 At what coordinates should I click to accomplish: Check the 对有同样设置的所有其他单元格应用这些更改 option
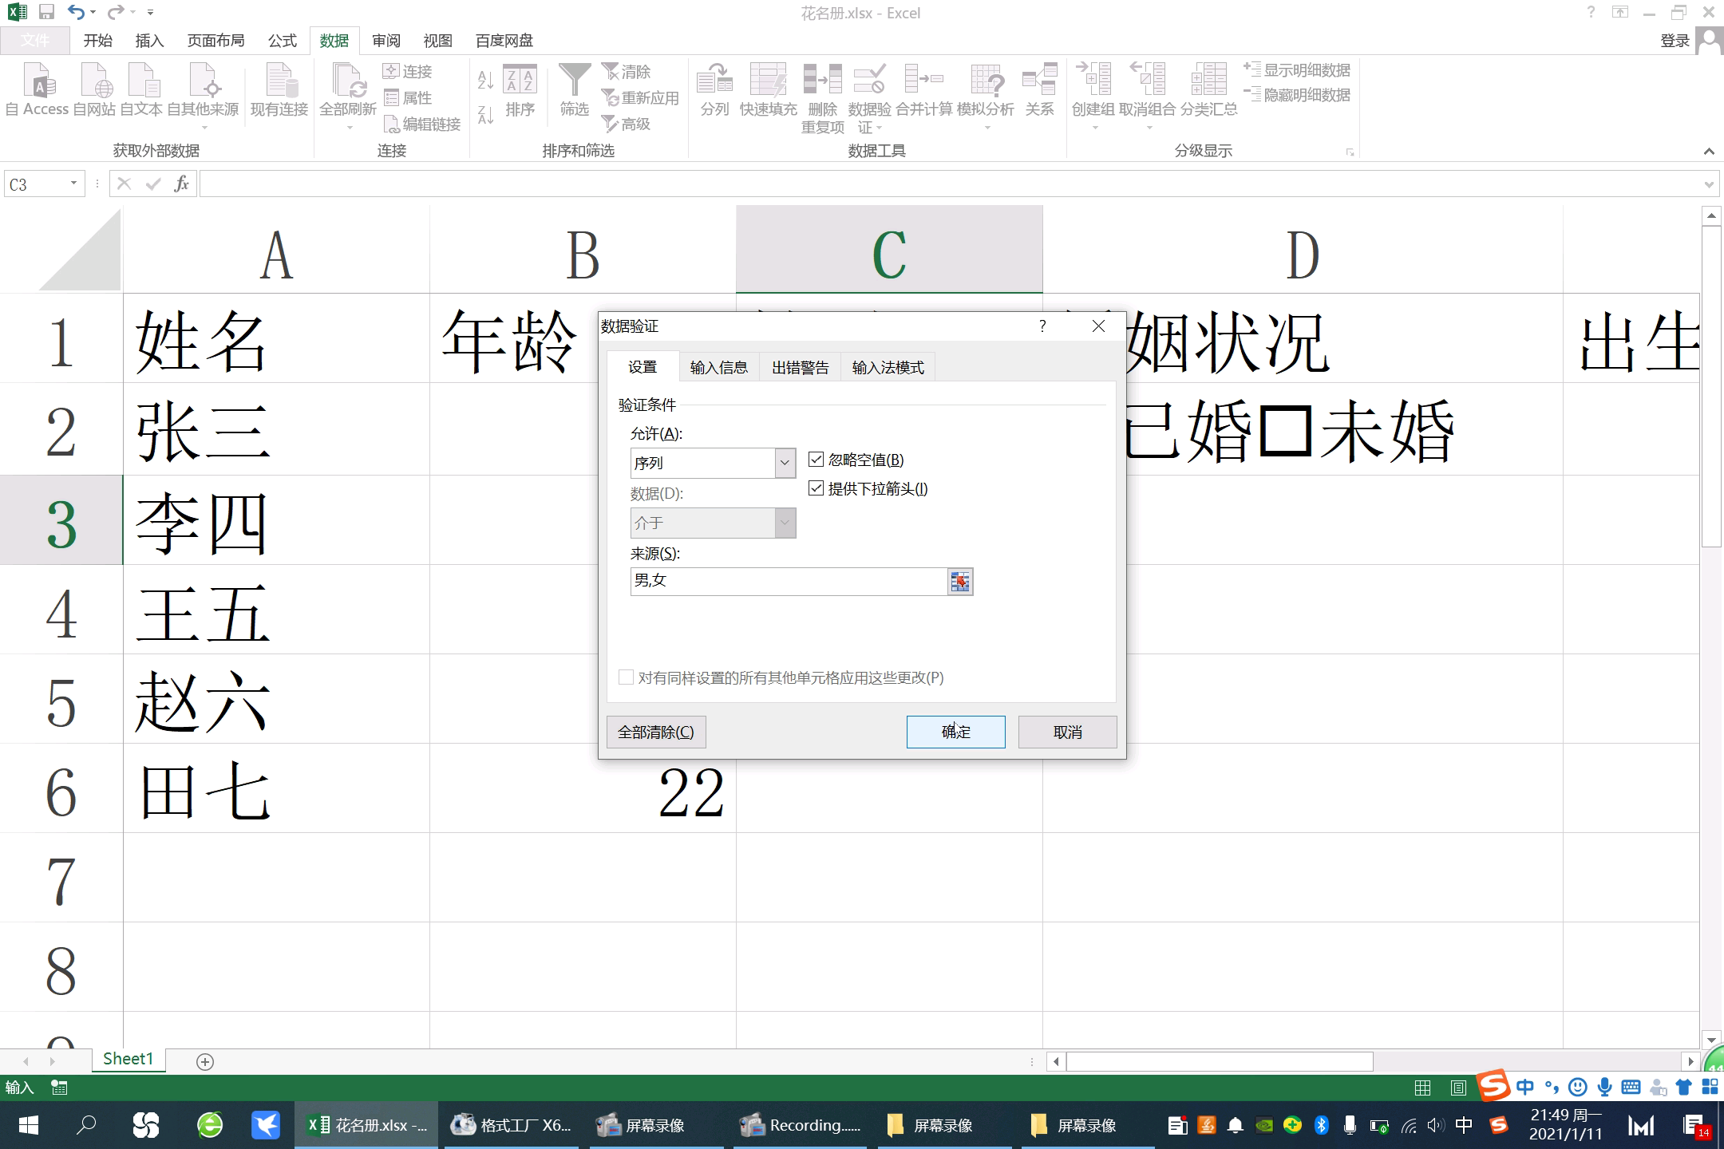click(x=627, y=677)
